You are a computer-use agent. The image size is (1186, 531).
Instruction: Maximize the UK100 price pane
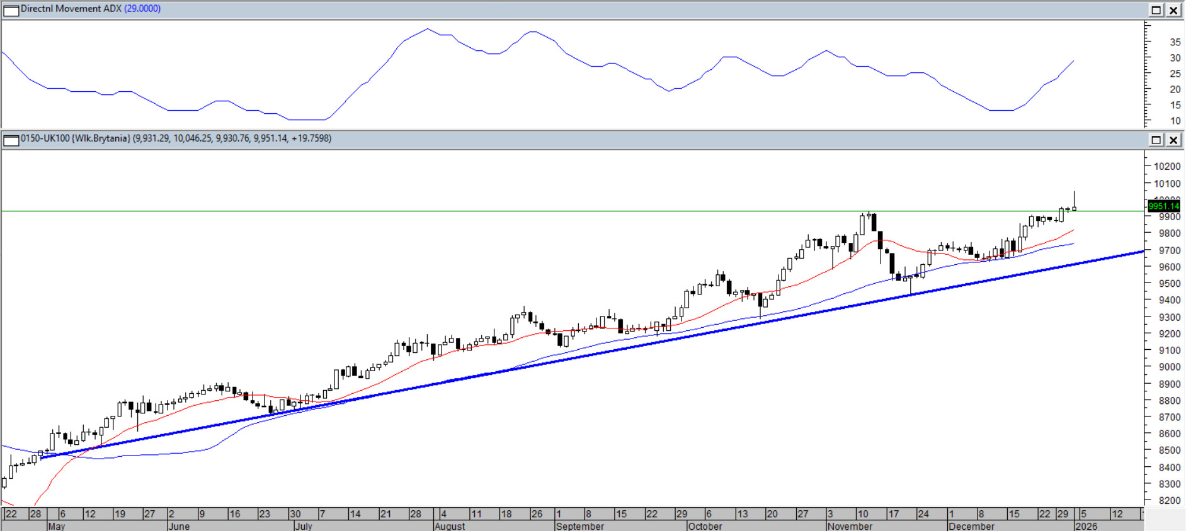point(1156,140)
